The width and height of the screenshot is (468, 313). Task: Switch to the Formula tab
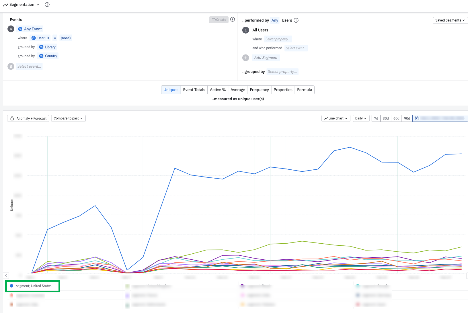[x=304, y=90]
